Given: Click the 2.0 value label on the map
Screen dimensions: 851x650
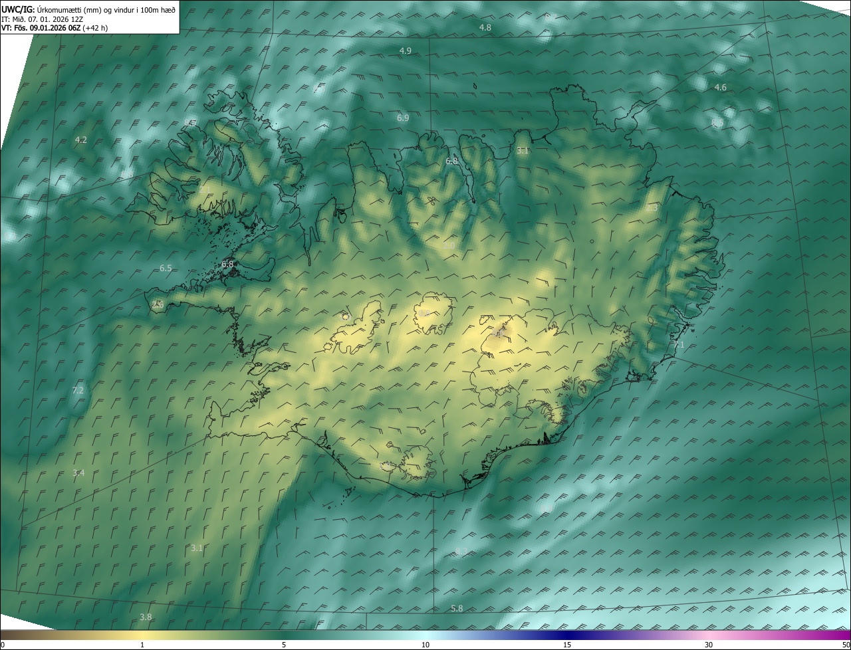Looking at the screenshot, I should point(449,246).
